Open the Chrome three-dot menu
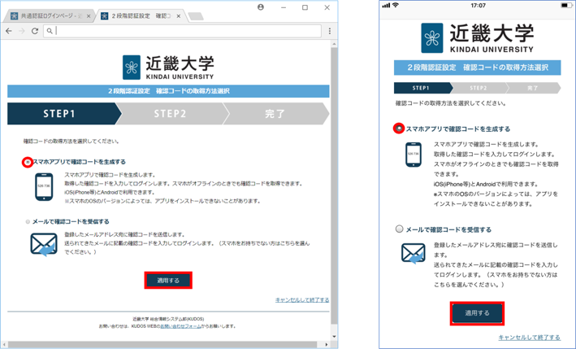This screenshot has height=349, width=576. coord(329,31)
